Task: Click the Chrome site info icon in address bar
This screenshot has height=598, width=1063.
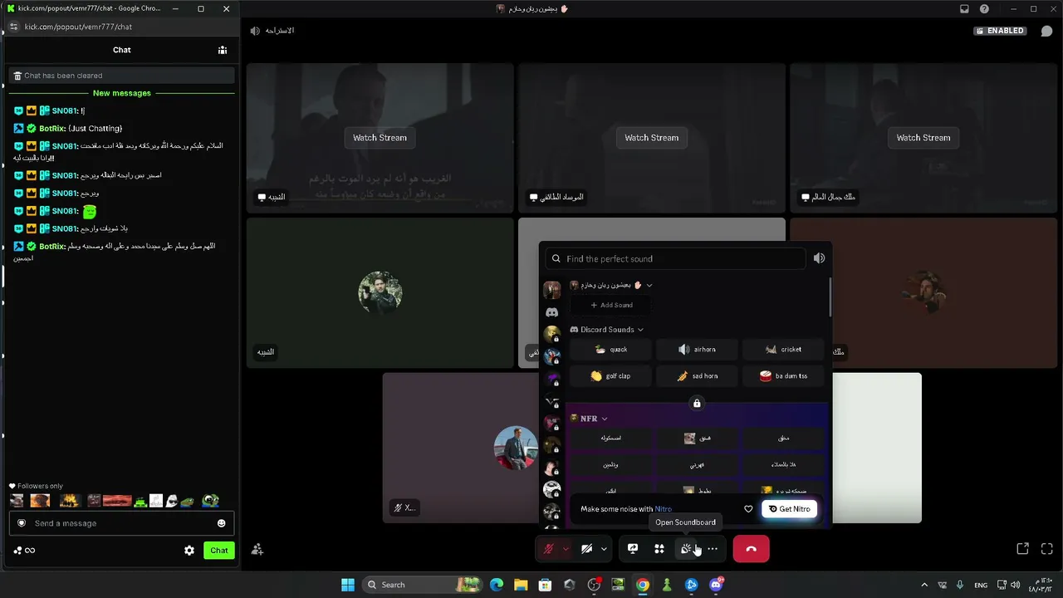Action: (x=13, y=27)
